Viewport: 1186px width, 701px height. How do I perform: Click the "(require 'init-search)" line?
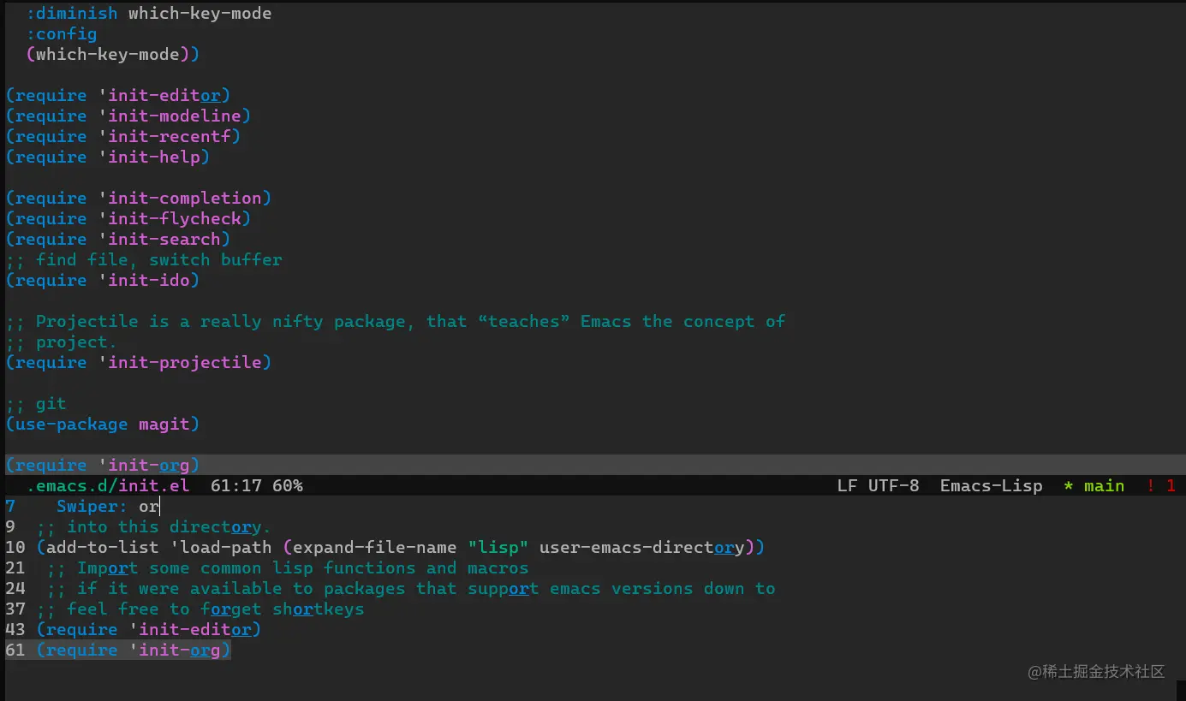pos(118,239)
